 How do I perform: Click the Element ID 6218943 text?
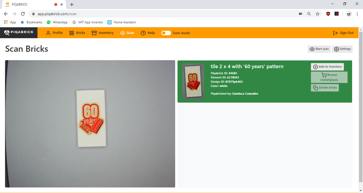pos(225,77)
